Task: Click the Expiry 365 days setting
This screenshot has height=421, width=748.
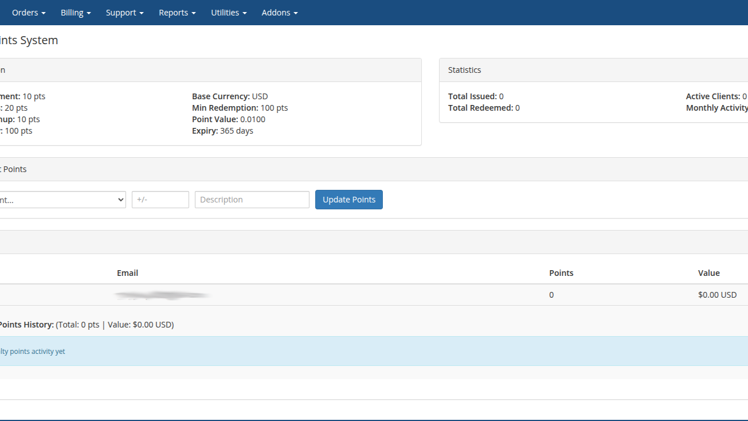Action: (222, 131)
